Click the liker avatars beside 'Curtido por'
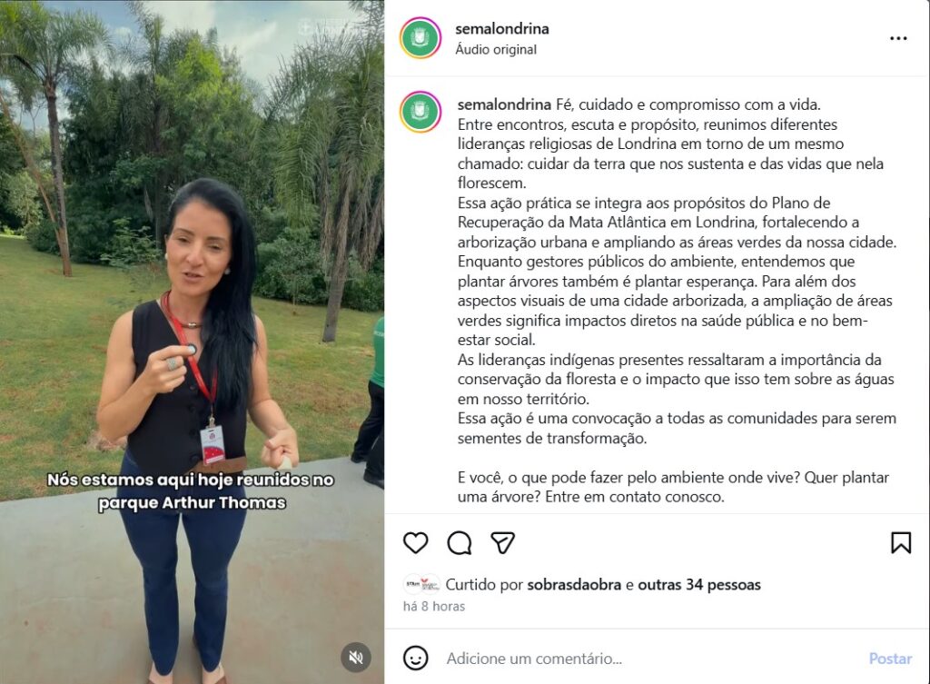This screenshot has width=930, height=684. click(x=421, y=584)
